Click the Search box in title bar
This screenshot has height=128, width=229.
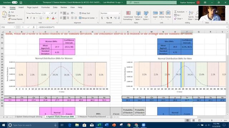click(x=151, y=2)
